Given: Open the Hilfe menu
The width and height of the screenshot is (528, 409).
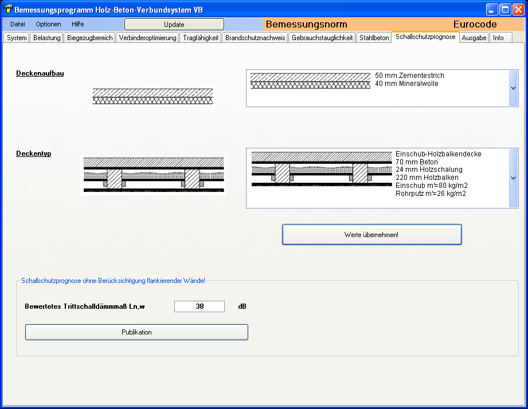Looking at the screenshot, I should click(78, 24).
